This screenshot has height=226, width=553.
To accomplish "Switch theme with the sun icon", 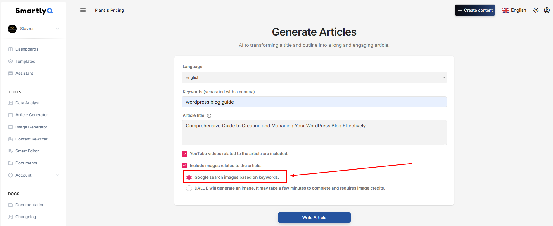I will pos(536,10).
